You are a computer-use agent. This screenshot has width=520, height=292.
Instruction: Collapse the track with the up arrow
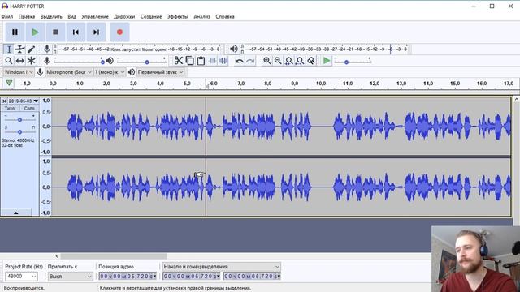pyautogui.click(x=16, y=213)
